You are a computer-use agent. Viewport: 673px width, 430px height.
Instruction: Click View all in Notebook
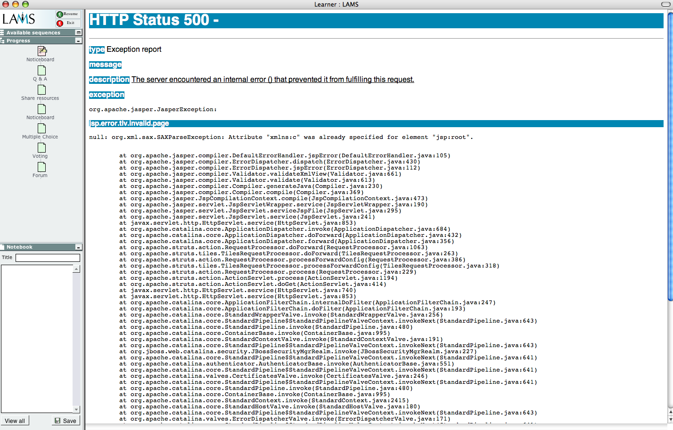pyautogui.click(x=15, y=421)
